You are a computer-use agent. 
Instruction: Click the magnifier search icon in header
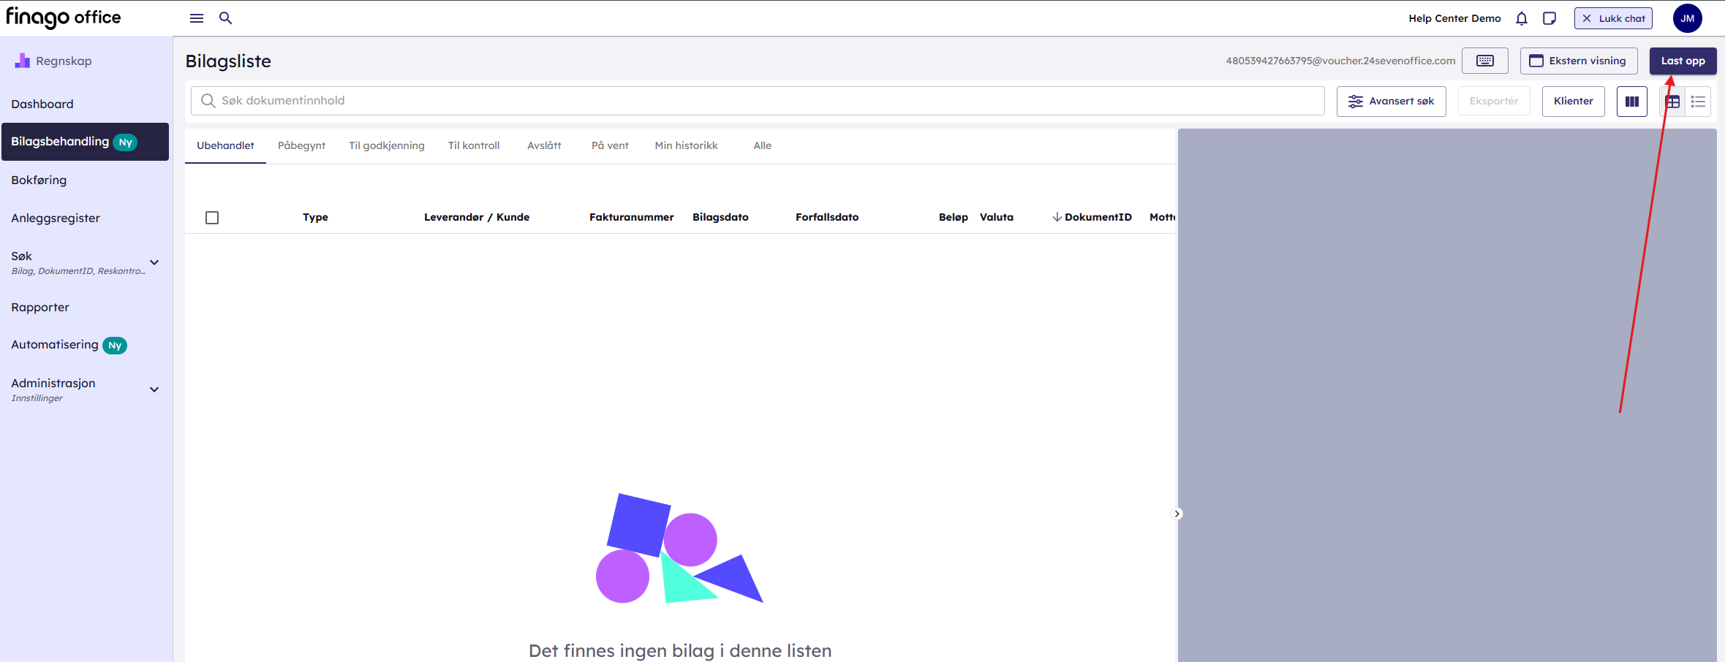(x=226, y=18)
